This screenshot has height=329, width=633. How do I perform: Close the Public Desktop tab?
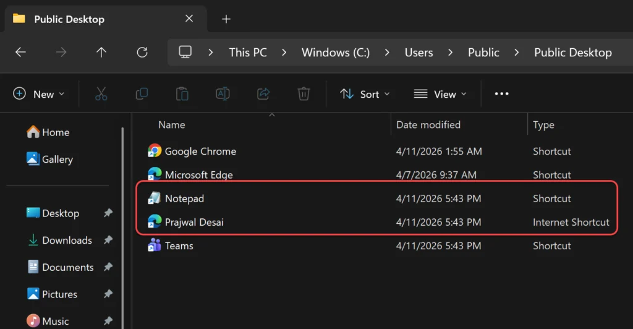[x=189, y=19]
